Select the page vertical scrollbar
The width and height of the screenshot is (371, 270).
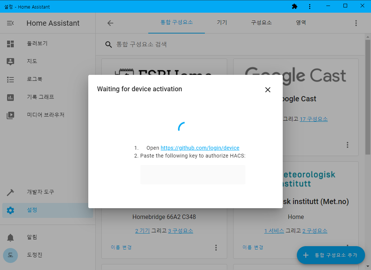coord(368,97)
